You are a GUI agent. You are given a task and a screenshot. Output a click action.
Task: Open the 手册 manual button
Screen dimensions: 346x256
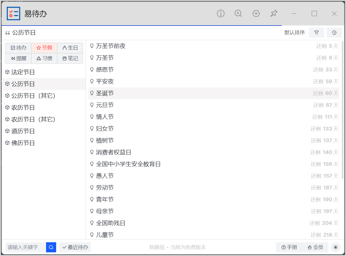click(x=289, y=247)
